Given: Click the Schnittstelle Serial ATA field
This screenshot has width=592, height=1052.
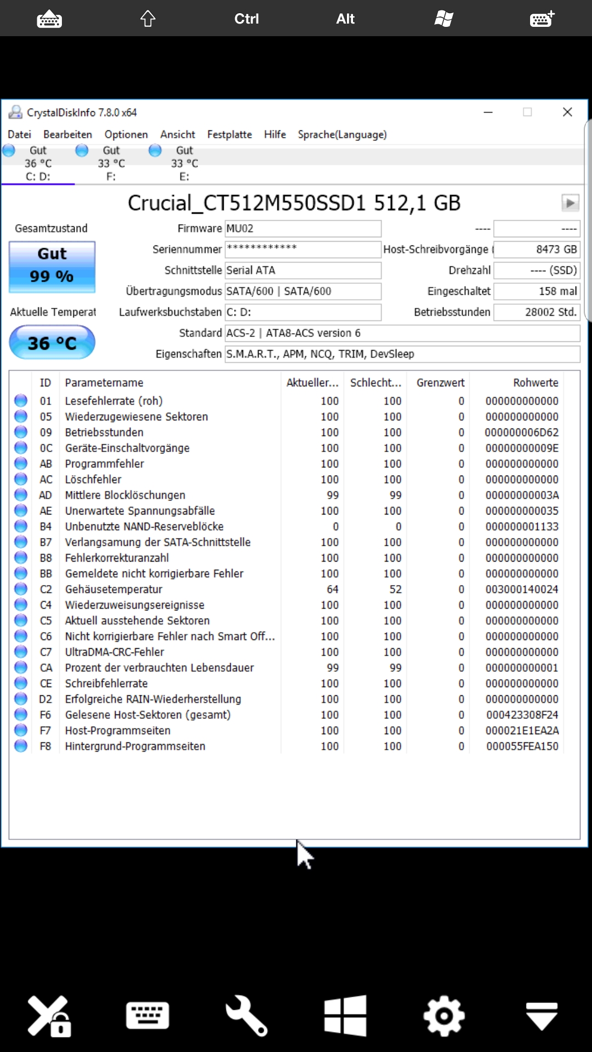Looking at the screenshot, I should coord(303,270).
